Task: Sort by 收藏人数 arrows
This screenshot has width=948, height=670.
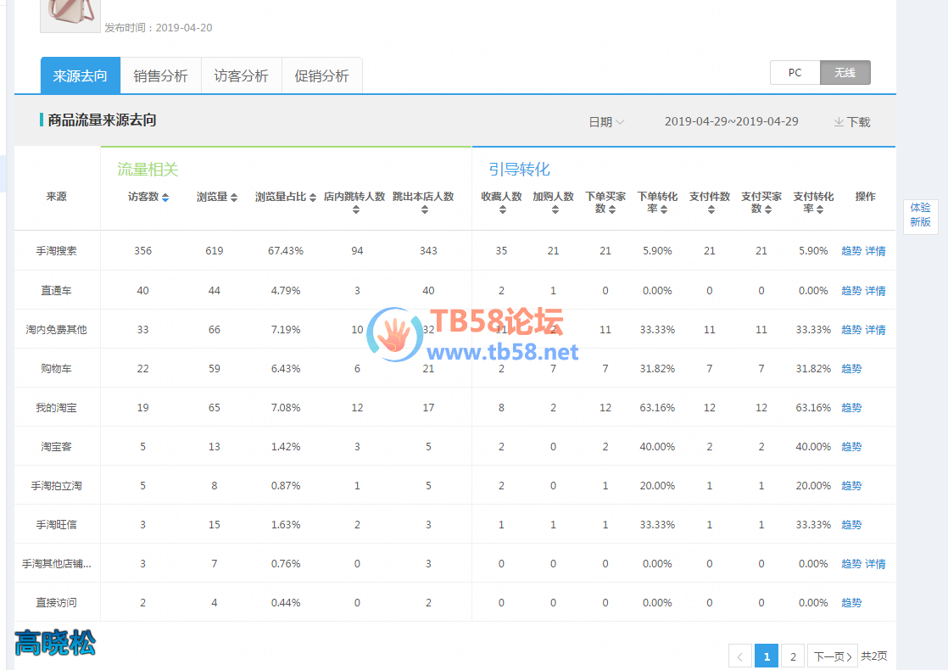Action: (502, 209)
